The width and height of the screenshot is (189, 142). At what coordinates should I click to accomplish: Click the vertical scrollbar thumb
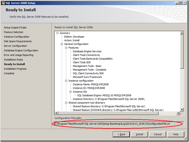tap(182, 52)
